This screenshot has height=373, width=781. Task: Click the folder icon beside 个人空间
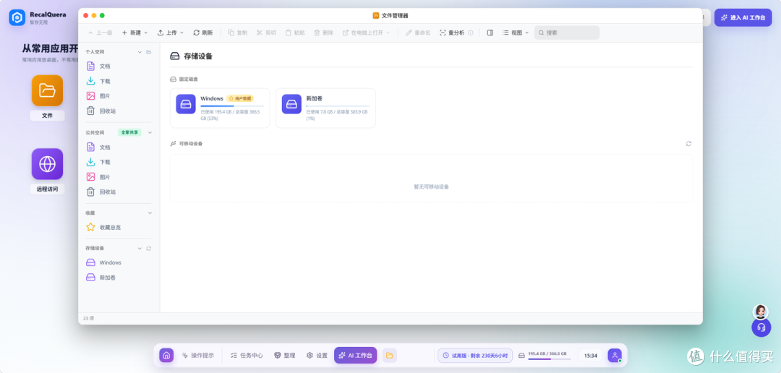pos(148,52)
